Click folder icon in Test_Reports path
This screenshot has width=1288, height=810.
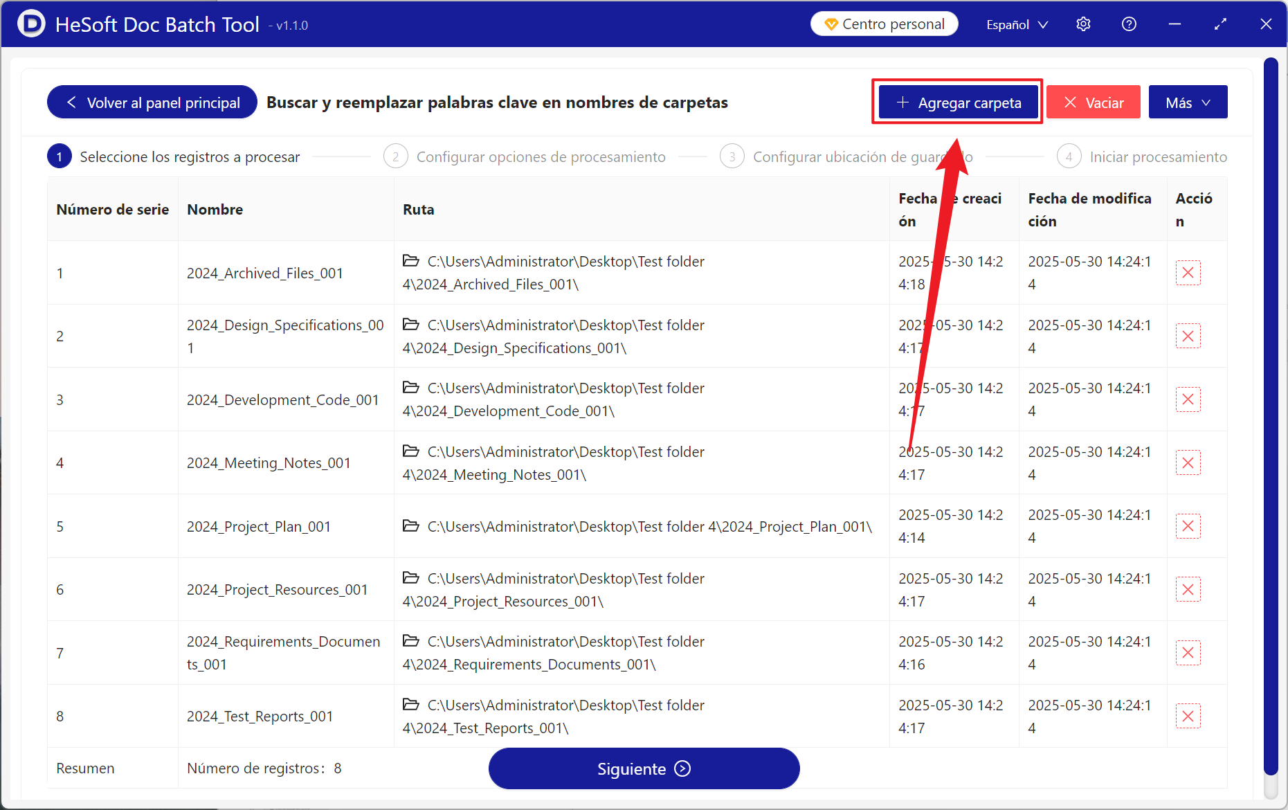pos(411,705)
